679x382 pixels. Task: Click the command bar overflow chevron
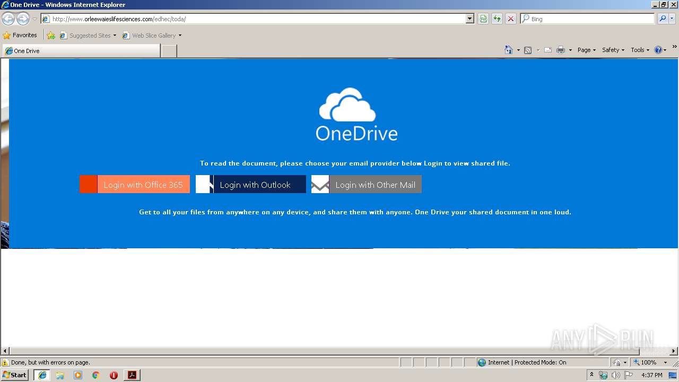pyautogui.click(x=674, y=47)
